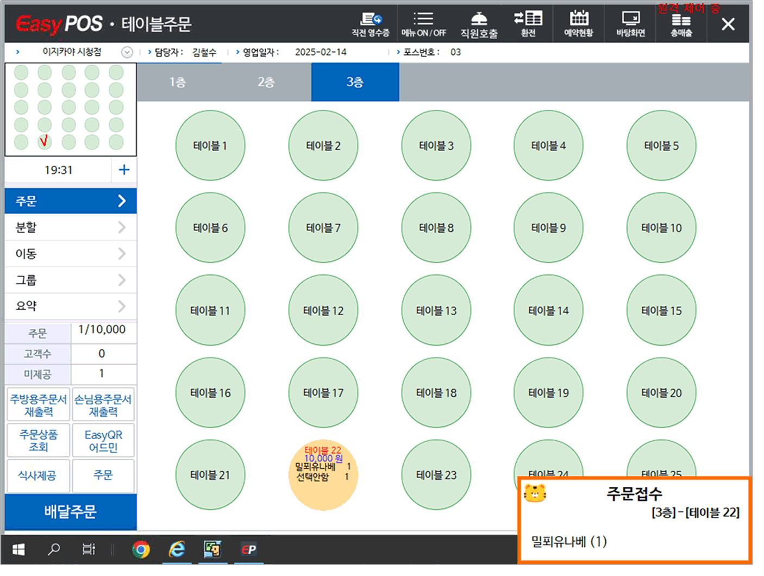Click the 주방용주문서 재출력 button

coord(39,405)
